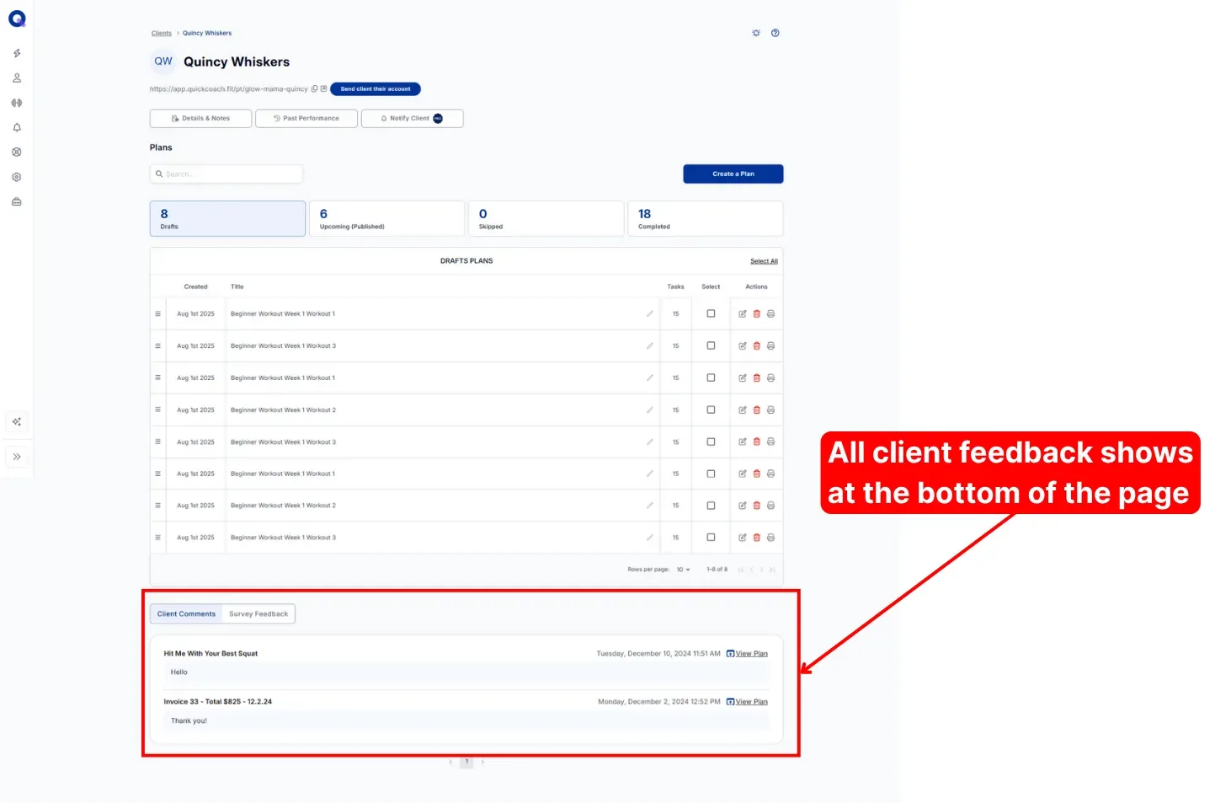Click the Pro badge inside Notify Client
This screenshot has width=1215, height=803.
[x=438, y=119]
